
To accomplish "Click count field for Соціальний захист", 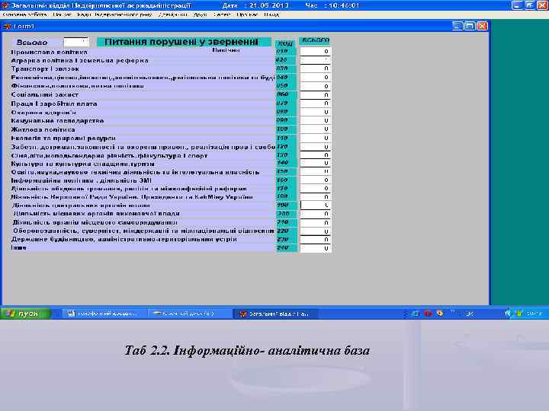I will pyautogui.click(x=315, y=94).
